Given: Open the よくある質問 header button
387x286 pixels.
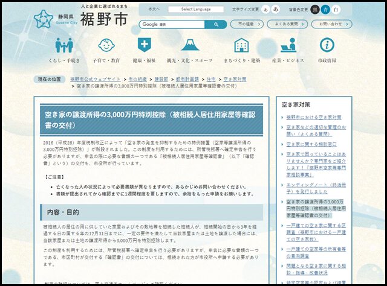Looking at the screenshot, I should 287,24.
